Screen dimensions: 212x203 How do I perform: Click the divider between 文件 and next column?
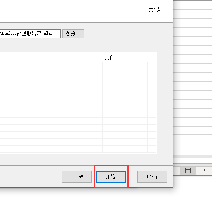(147, 57)
